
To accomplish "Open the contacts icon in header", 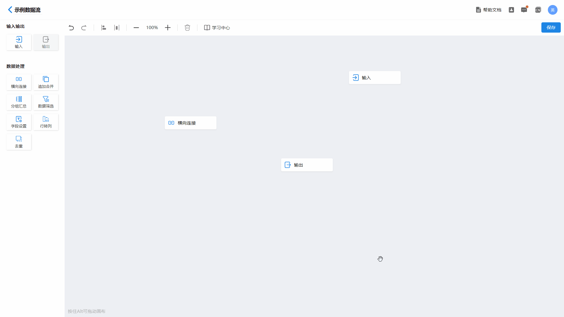I will (x=511, y=10).
